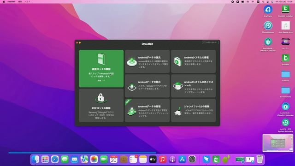Open the music file on the desktop
The width and height of the screenshot is (295, 166).
click(x=285, y=27)
